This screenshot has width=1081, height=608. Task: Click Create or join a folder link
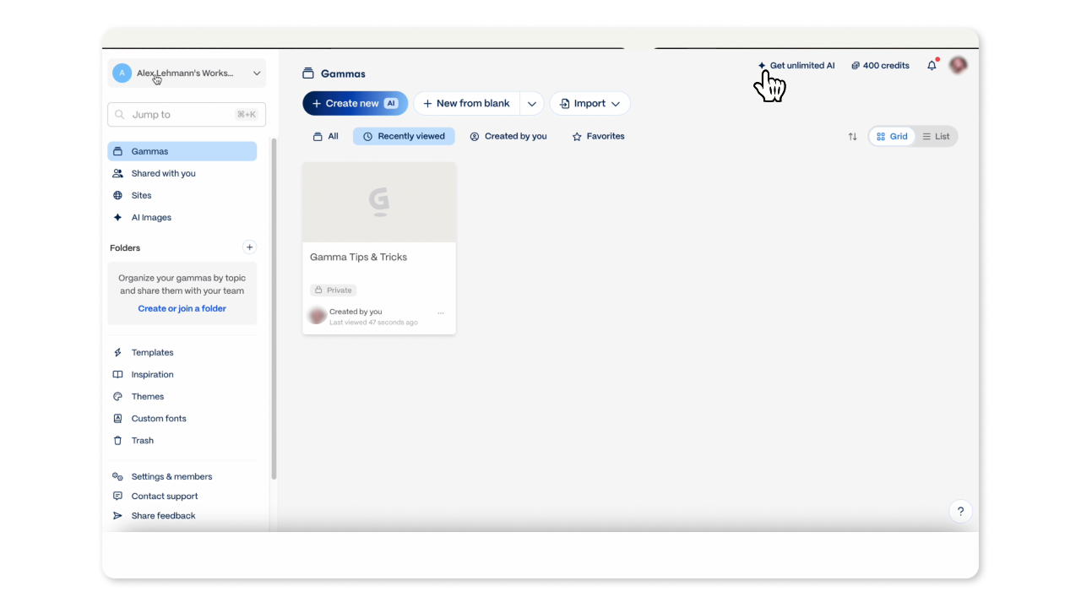(x=182, y=308)
